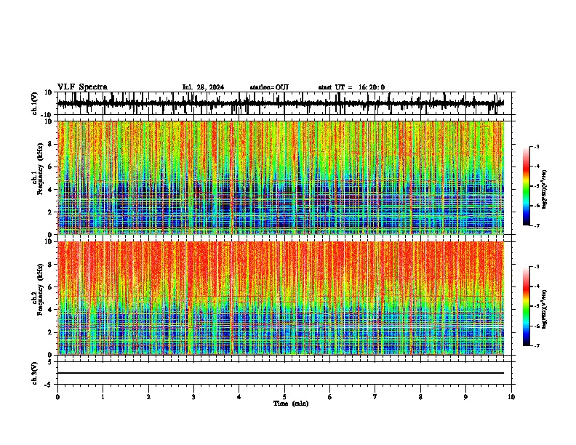Click the "-10" tick on ch.1 voltage axis

coord(47,115)
